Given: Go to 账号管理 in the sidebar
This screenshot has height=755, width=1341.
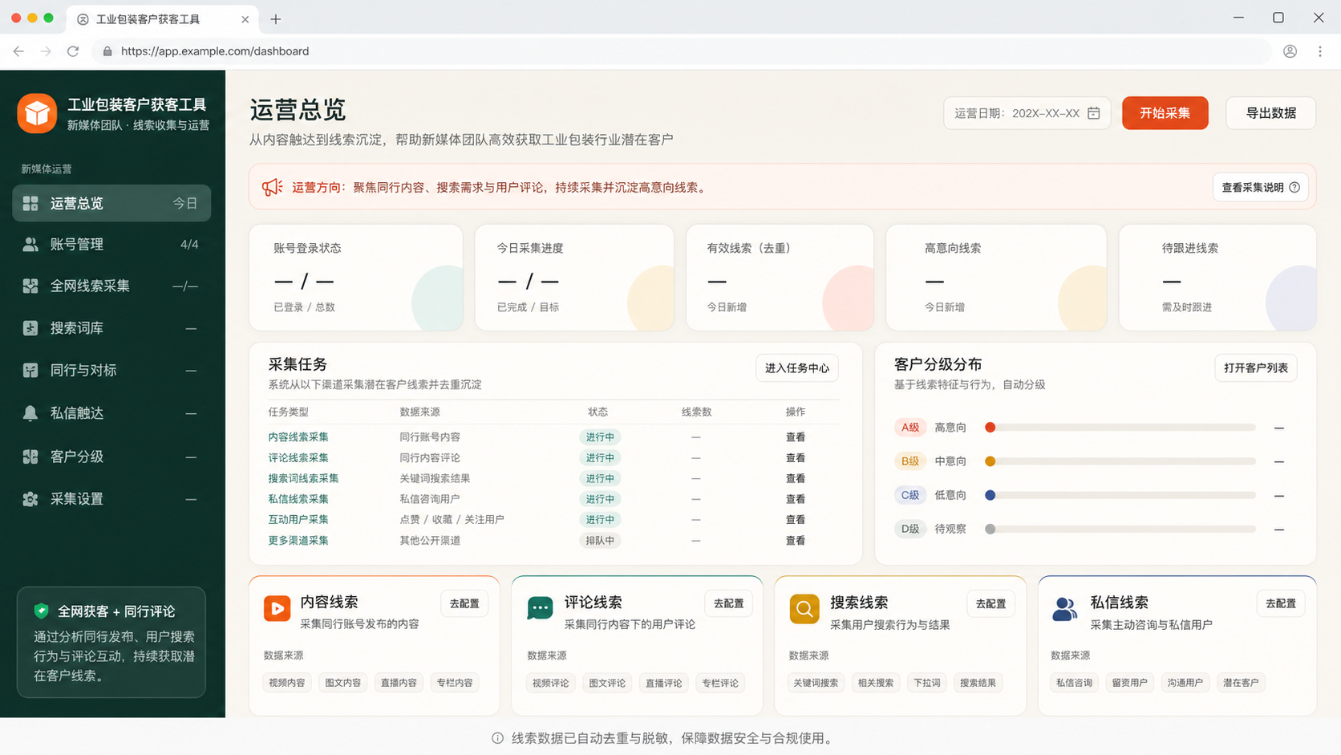Looking at the screenshot, I should point(111,245).
